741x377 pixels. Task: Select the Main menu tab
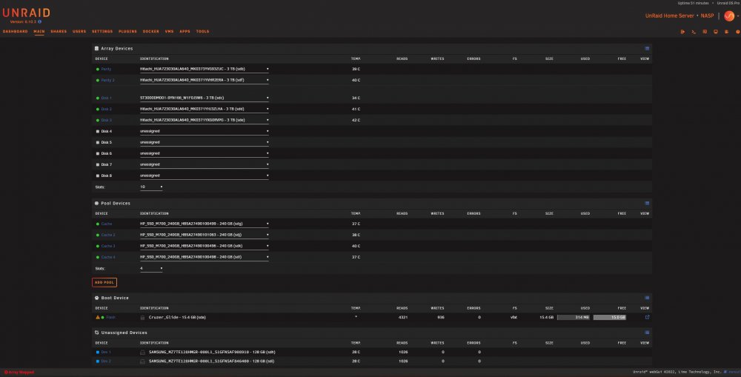[39, 32]
